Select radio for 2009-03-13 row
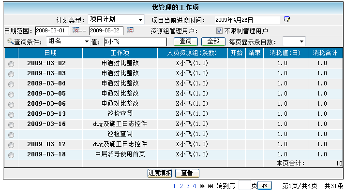The width and height of the screenshot is (345, 192). click(x=11, y=114)
